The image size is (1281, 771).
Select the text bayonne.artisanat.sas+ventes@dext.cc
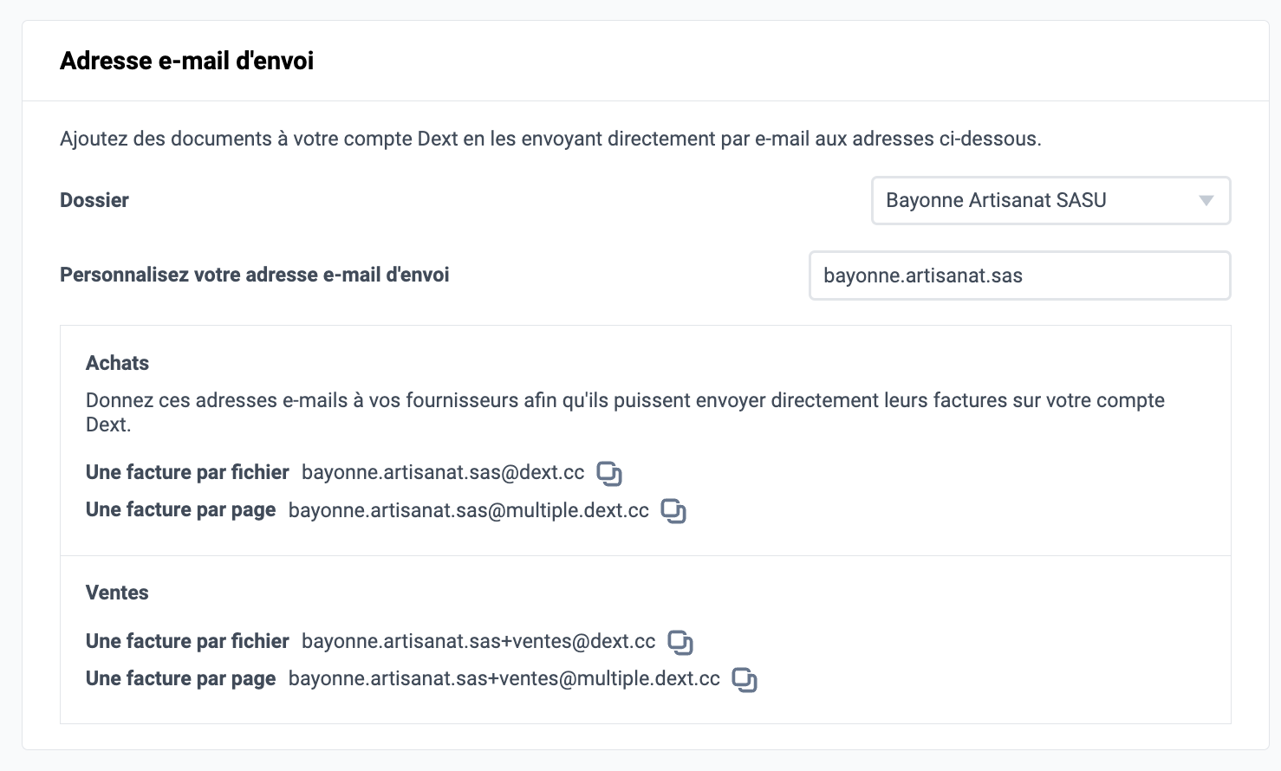point(478,642)
